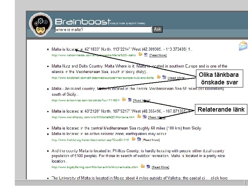
Task: Open the bootsnall.com nutz-and-bolts link
Action: (103, 78)
